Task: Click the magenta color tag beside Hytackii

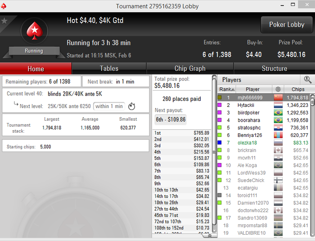Action: click(x=220, y=105)
